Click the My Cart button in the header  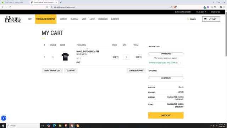pos(211,19)
